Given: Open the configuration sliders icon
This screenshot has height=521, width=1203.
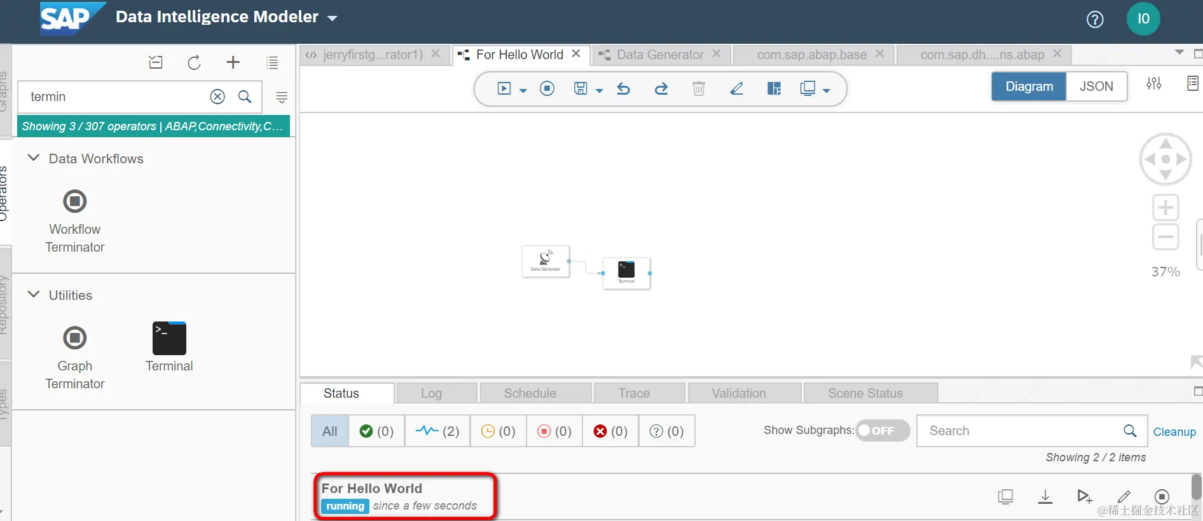Looking at the screenshot, I should click(1154, 83).
